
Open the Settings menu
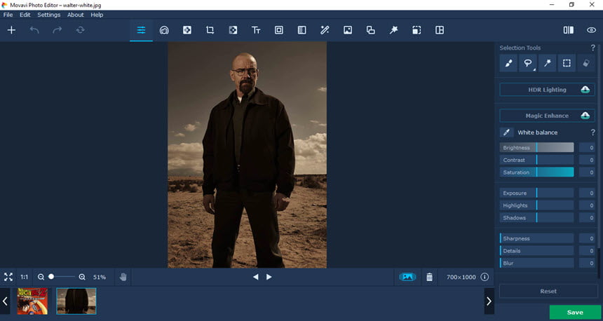pos(49,15)
